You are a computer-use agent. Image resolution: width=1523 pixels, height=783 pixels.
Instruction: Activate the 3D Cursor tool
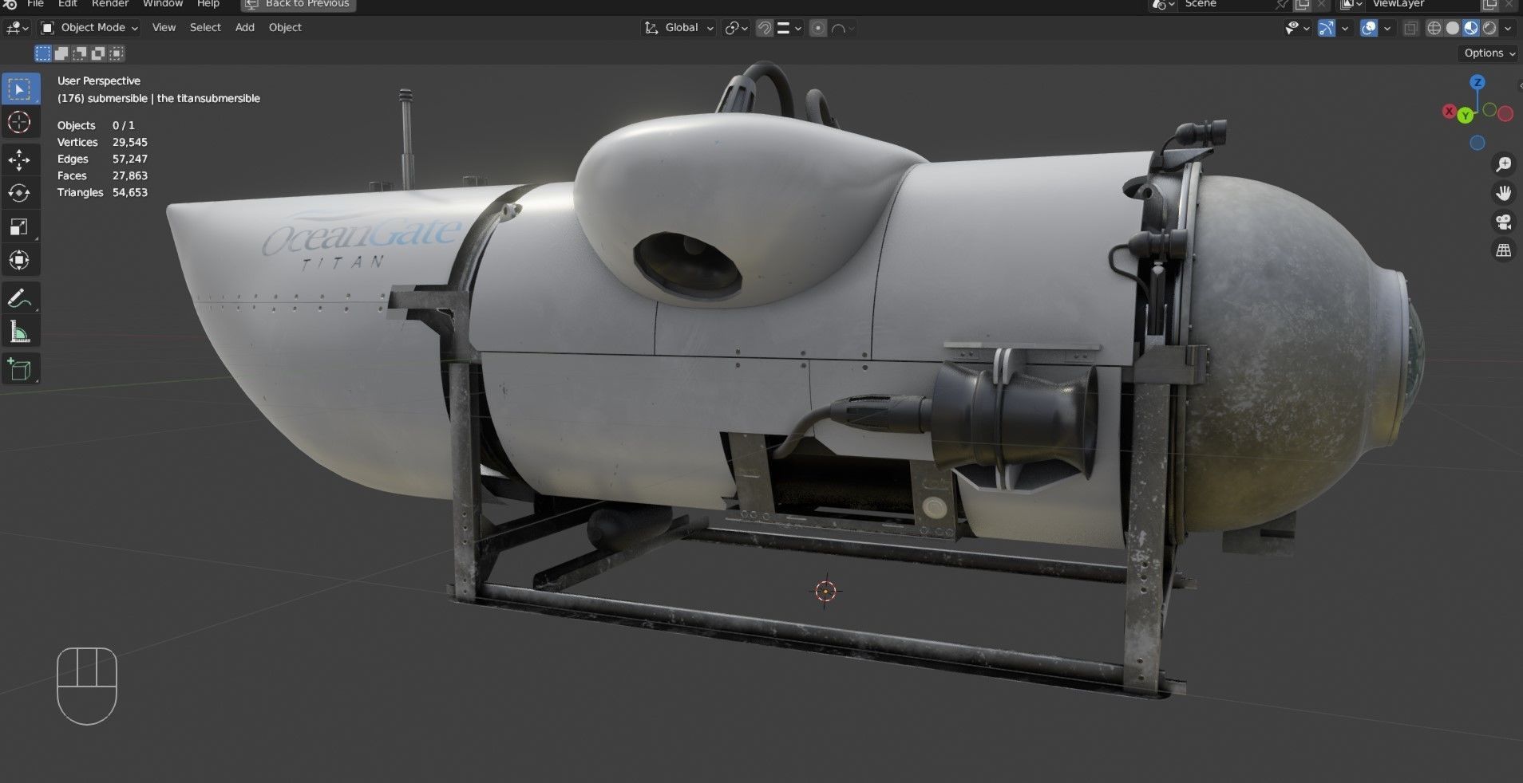pos(20,122)
